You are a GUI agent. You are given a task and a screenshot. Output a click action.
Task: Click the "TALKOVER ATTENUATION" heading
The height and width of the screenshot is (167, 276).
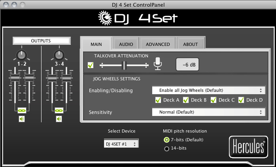(x=121, y=56)
